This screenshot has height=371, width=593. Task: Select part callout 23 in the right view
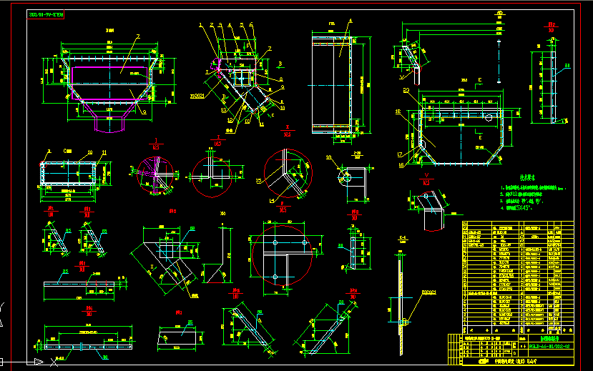(x=404, y=91)
